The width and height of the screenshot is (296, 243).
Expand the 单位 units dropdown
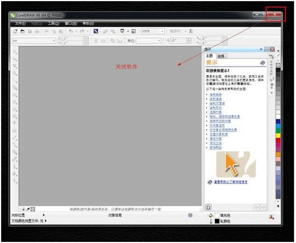[149, 41]
